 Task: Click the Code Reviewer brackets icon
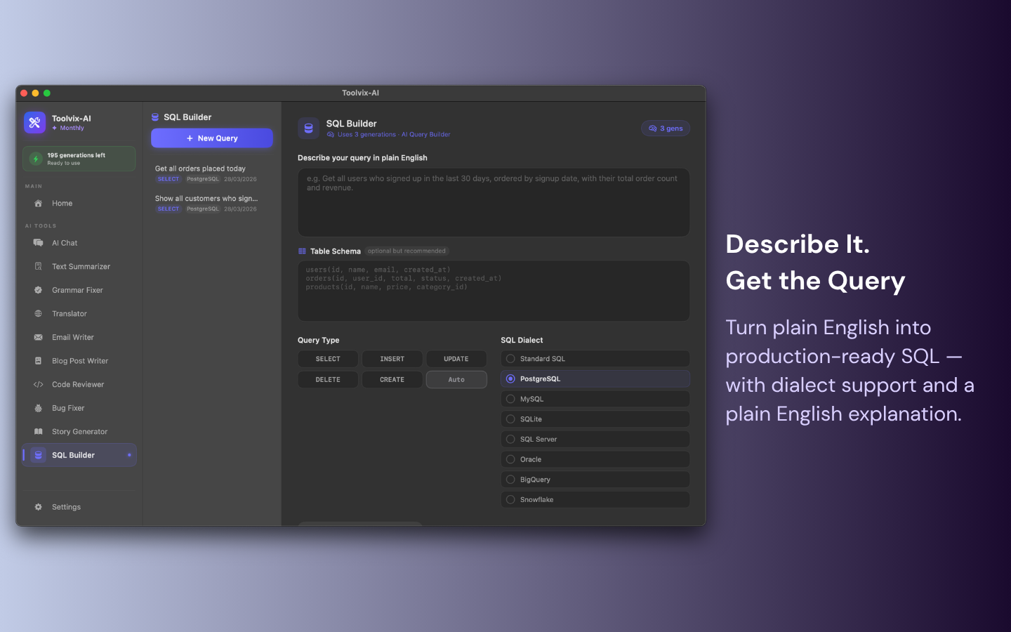39,385
